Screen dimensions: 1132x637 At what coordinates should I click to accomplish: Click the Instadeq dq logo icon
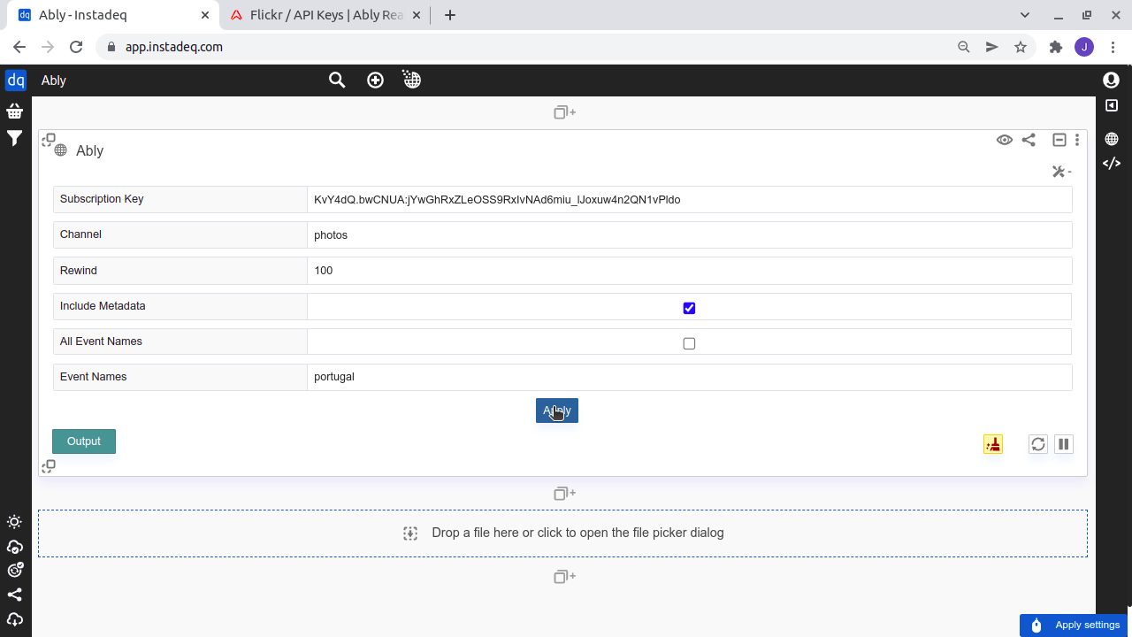tap(15, 81)
